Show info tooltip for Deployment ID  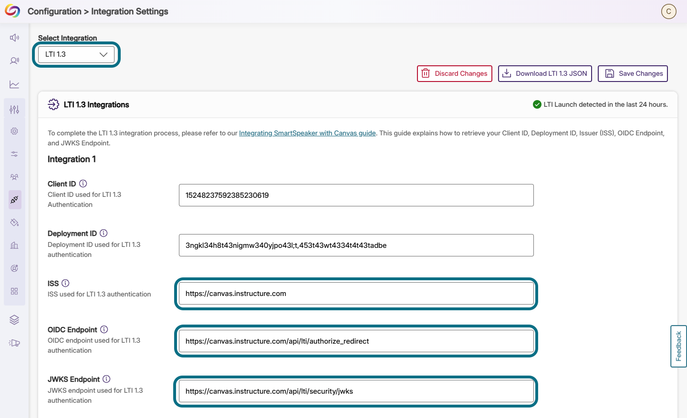(104, 233)
